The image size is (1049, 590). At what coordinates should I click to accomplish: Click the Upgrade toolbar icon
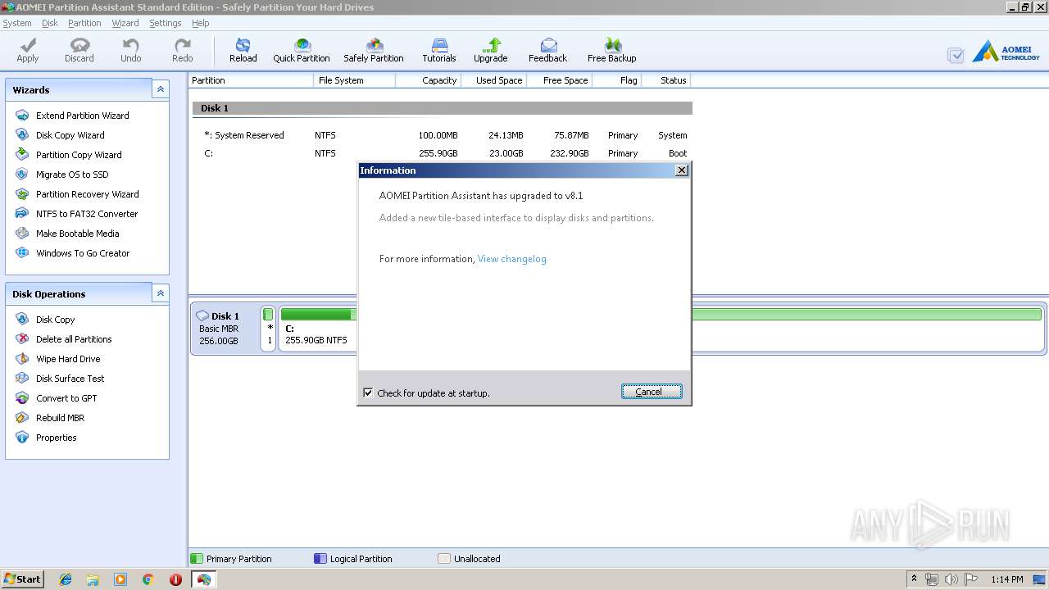tap(491, 50)
